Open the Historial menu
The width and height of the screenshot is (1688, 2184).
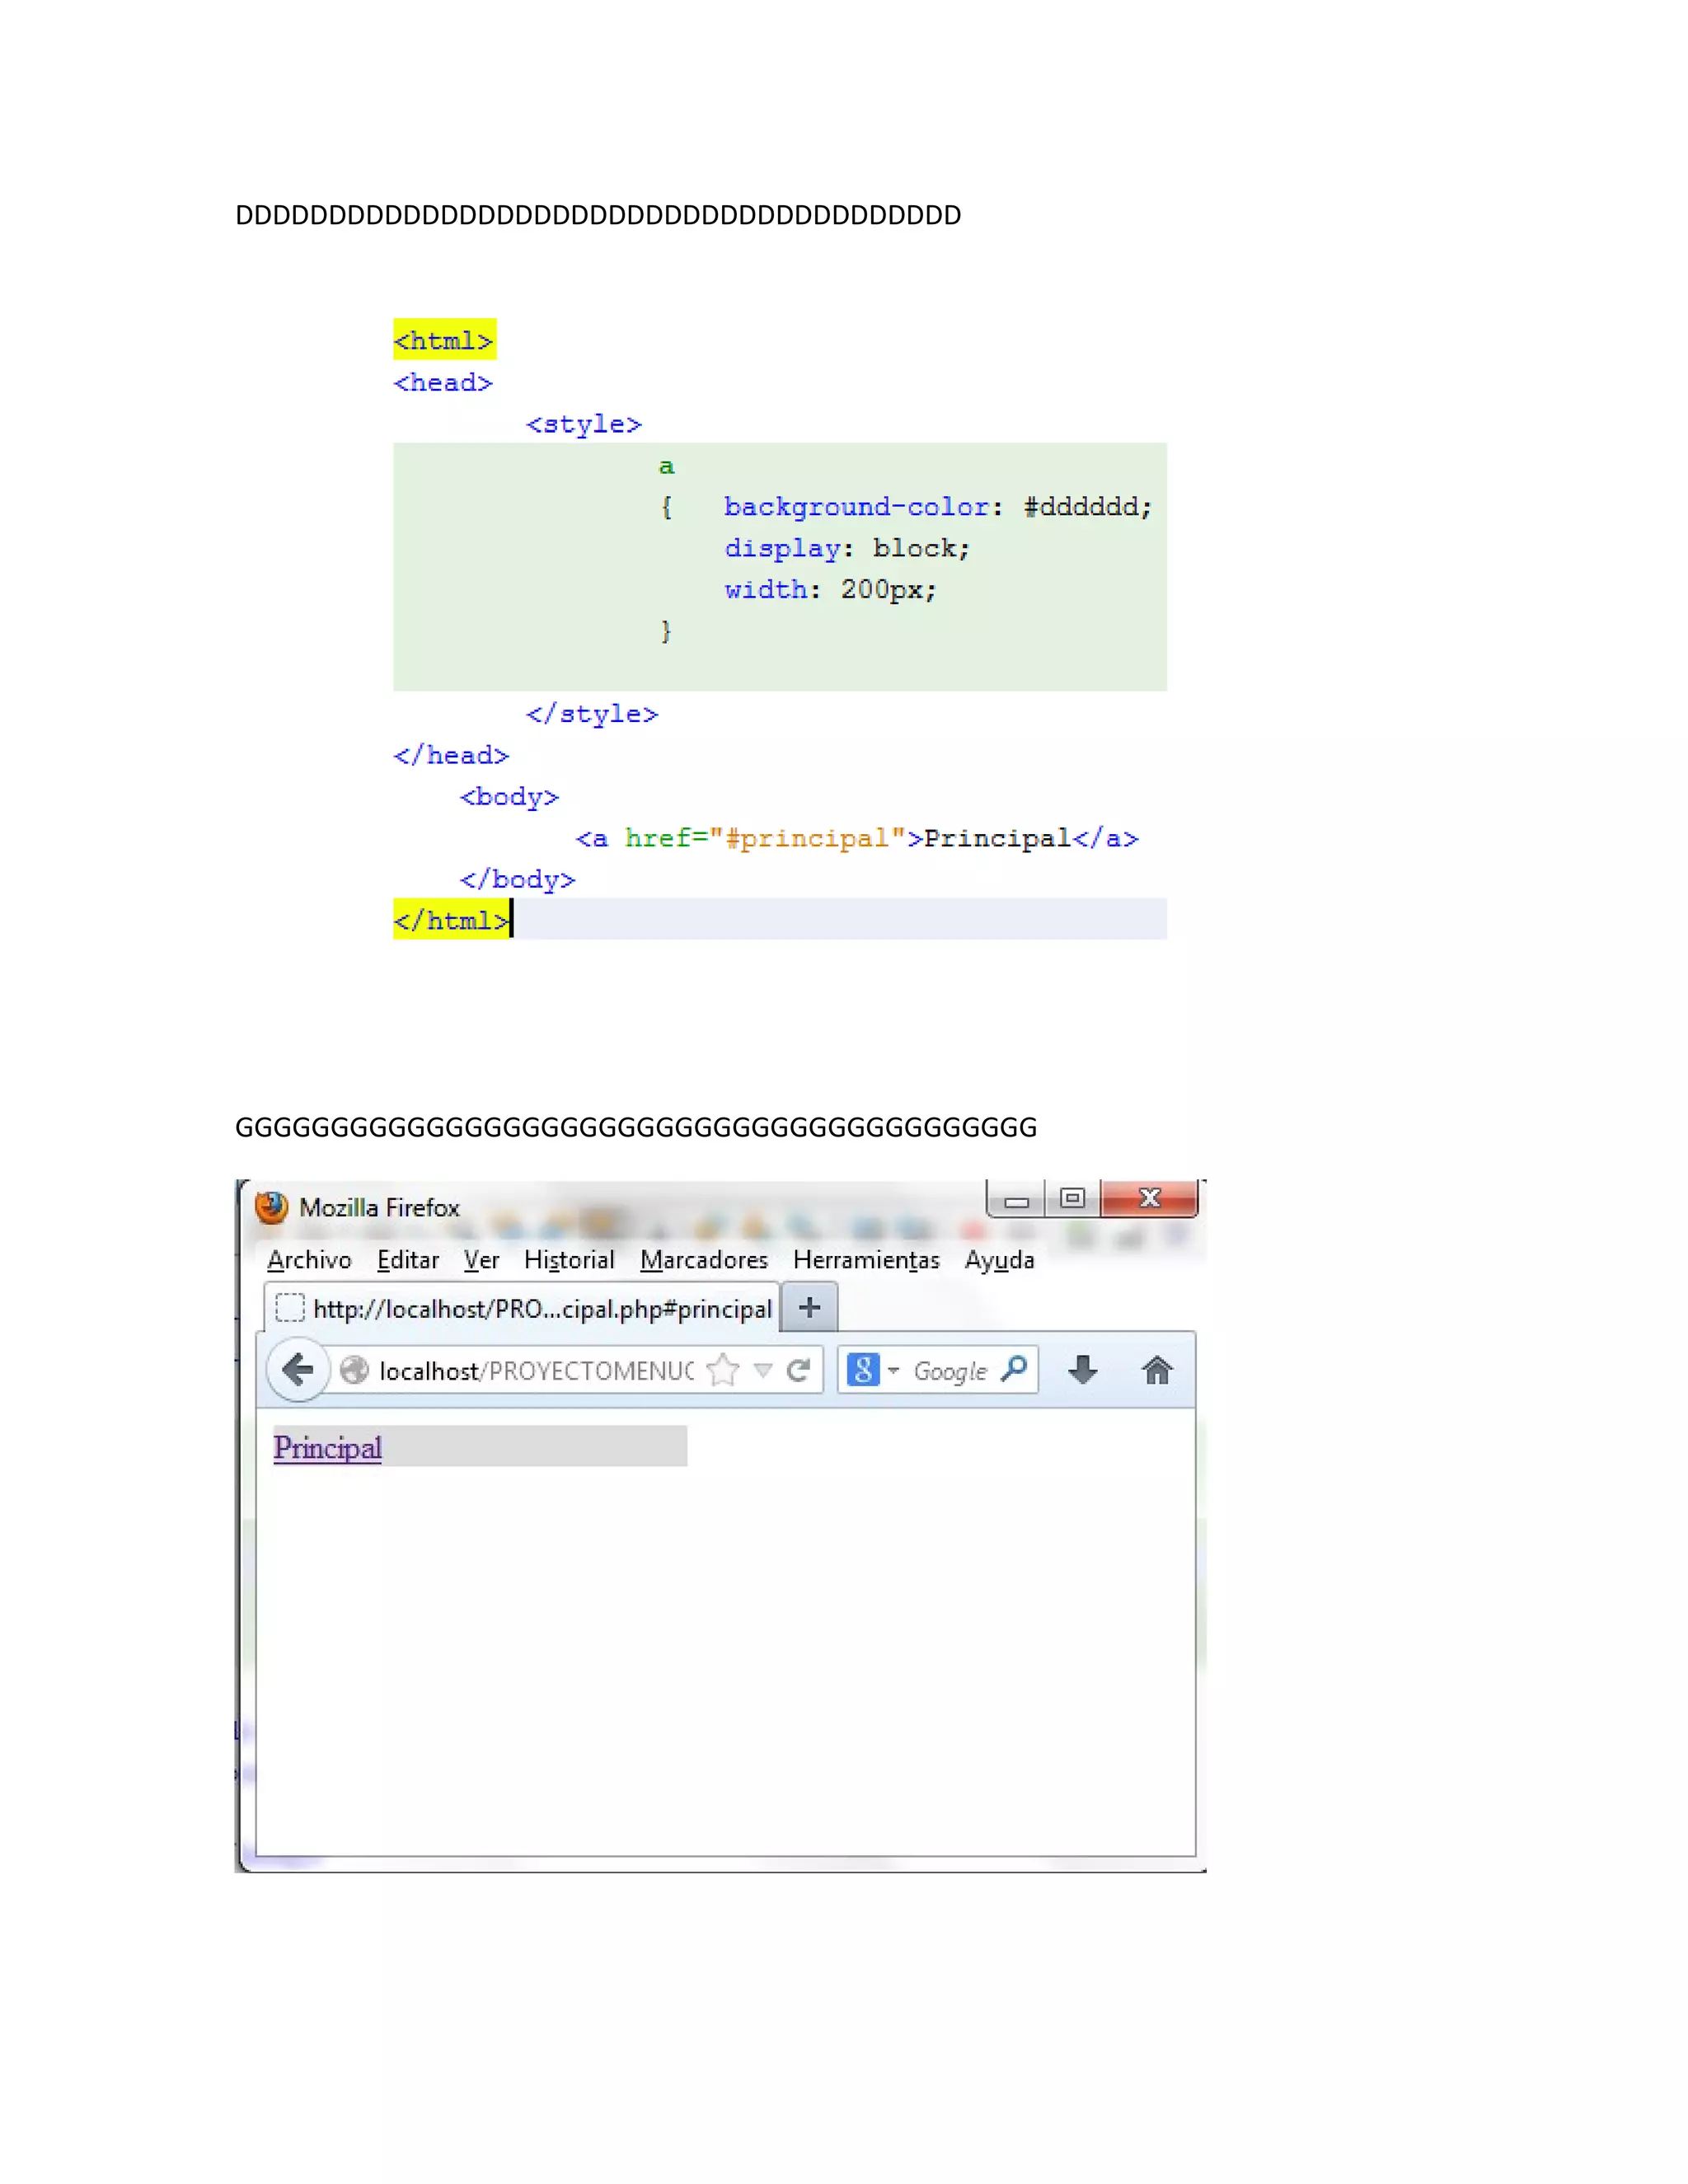(x=569, y=1260)
